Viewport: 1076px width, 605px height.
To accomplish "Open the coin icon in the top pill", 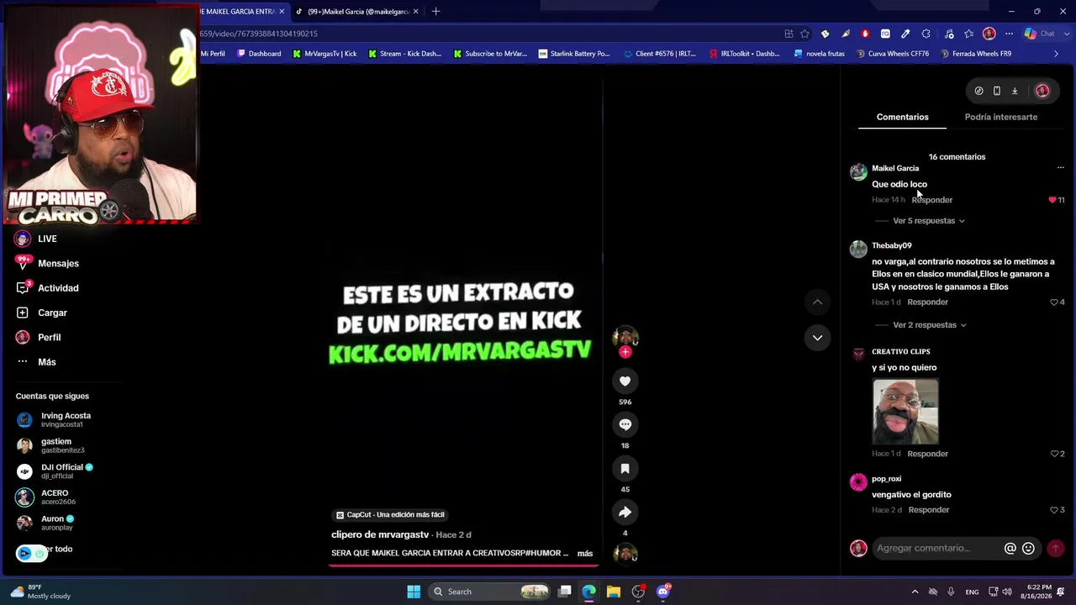I will pos(978,91).
